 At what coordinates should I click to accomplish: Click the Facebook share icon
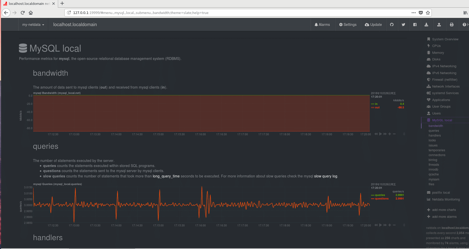(x=415, y=25)
